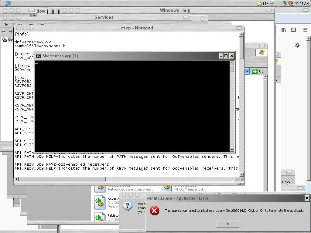This screenshot has height=233, width=311.
Task: Click the Forward arrow in Services toolbar
Action: click(x=10, y=31)
